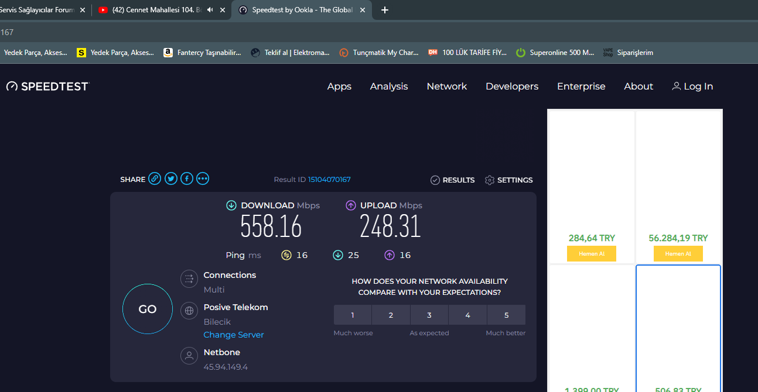This screenshot has height=392, width=758.
Task: Open more share options ellipsis icon
Action: [x=203, y=179]
